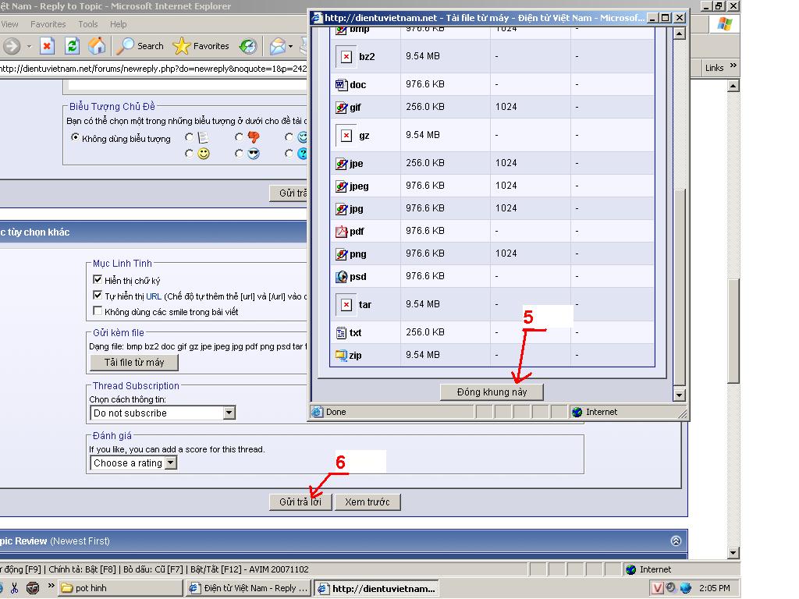Click the jpg file type icon
Viewport: 799px width, 599px height.
coord(342,209)
